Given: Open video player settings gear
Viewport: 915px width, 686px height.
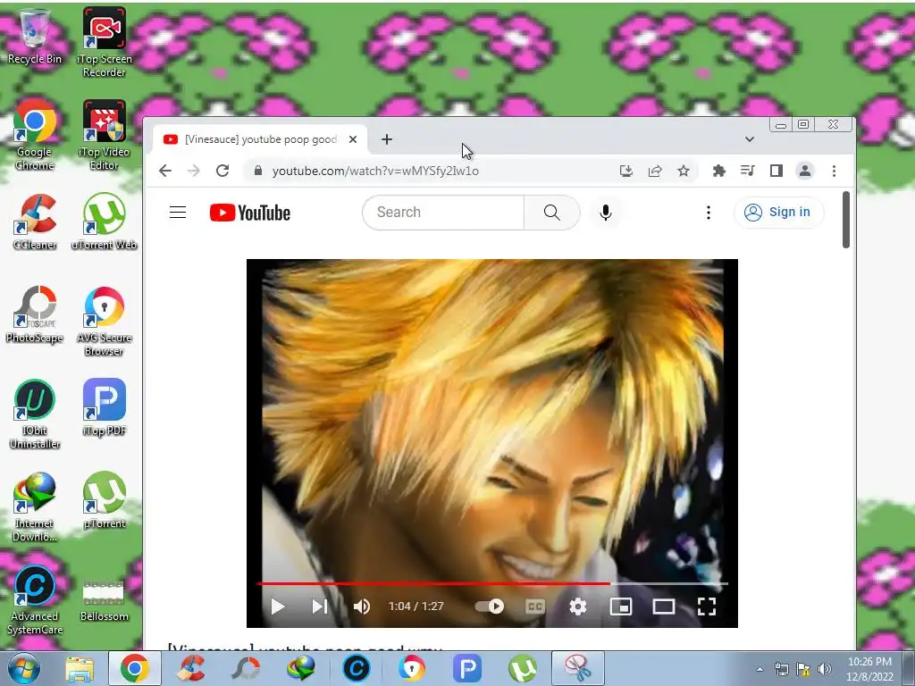Looking at the screenshot, I should (578, 607).
